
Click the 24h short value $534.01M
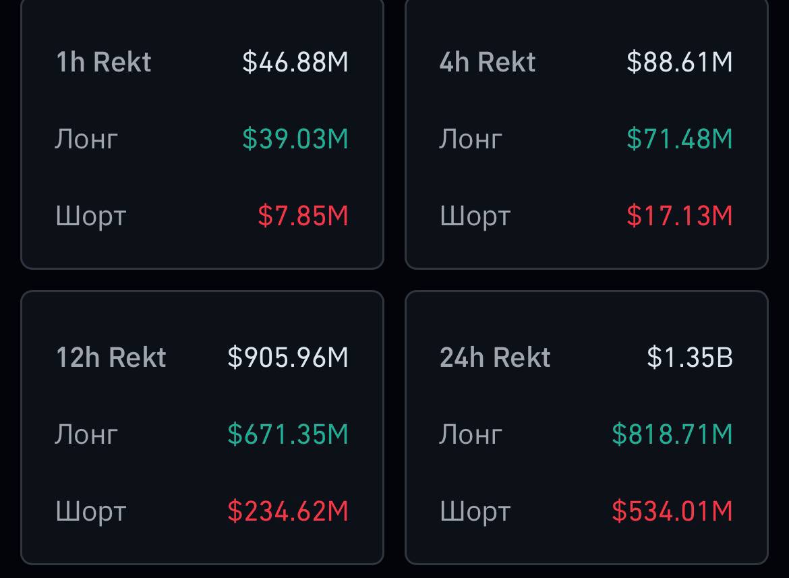coord(672,511)
